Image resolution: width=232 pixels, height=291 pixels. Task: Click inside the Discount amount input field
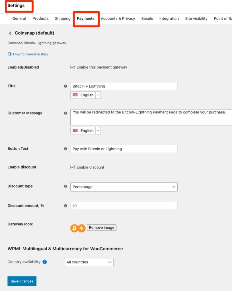tap(124, 205)
